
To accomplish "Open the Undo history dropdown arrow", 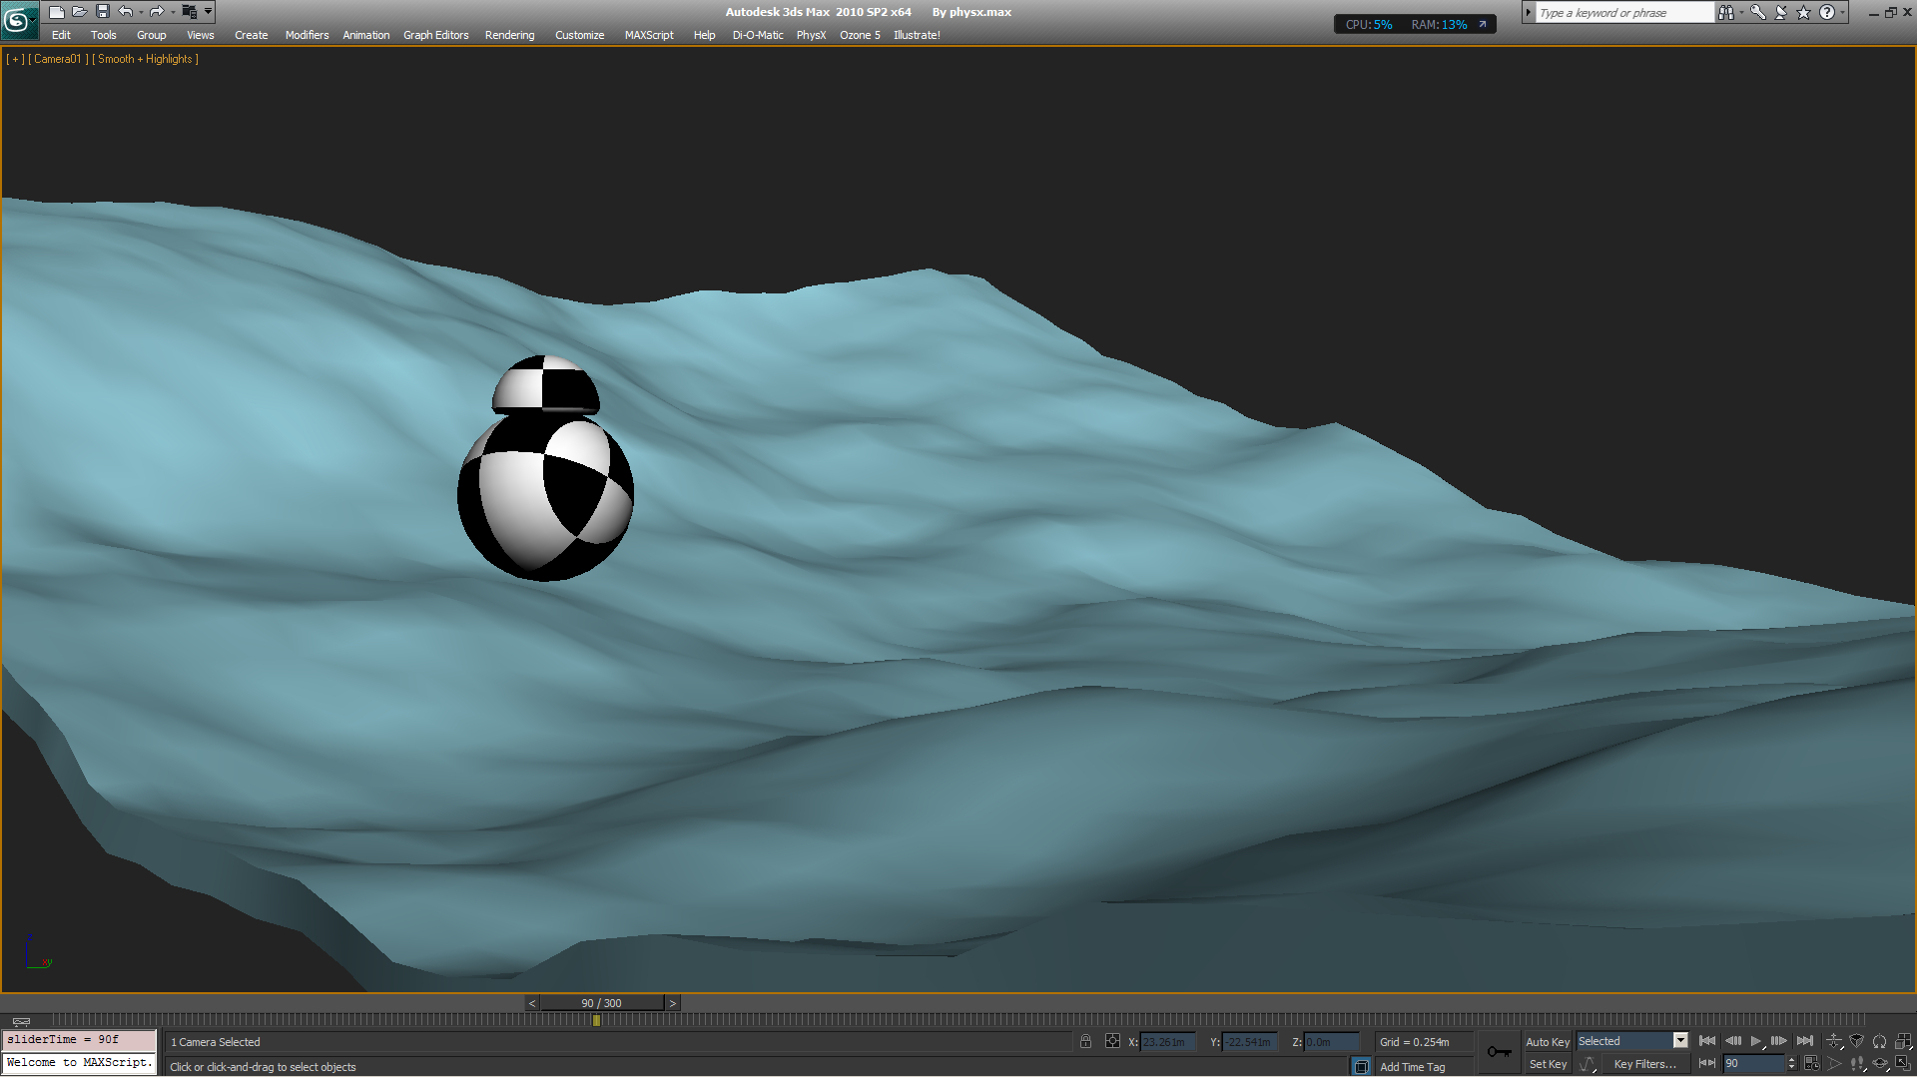I will pyautogui.click(x=141, y=12).
